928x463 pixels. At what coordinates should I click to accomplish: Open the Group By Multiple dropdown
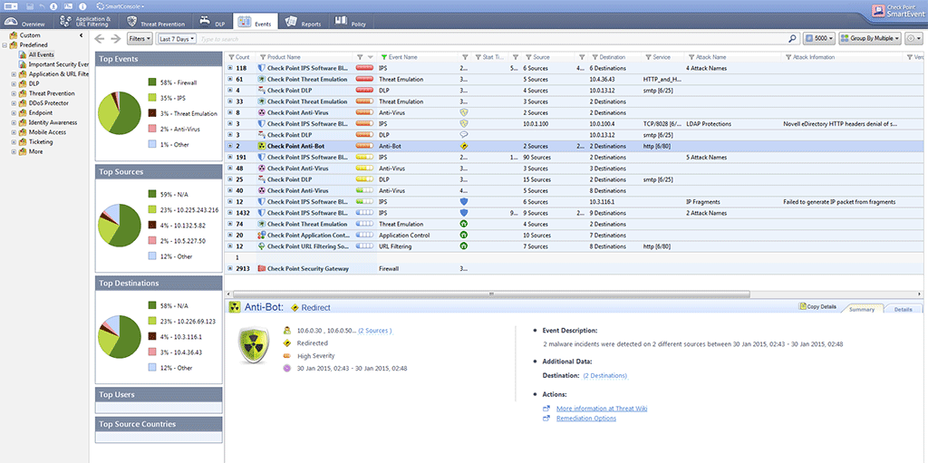[x=871, y=39]
